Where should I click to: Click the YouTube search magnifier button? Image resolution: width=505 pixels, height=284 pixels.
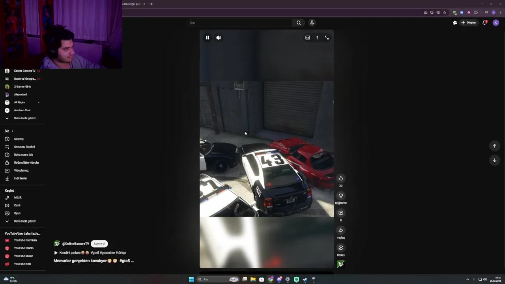tap(299, 22)
